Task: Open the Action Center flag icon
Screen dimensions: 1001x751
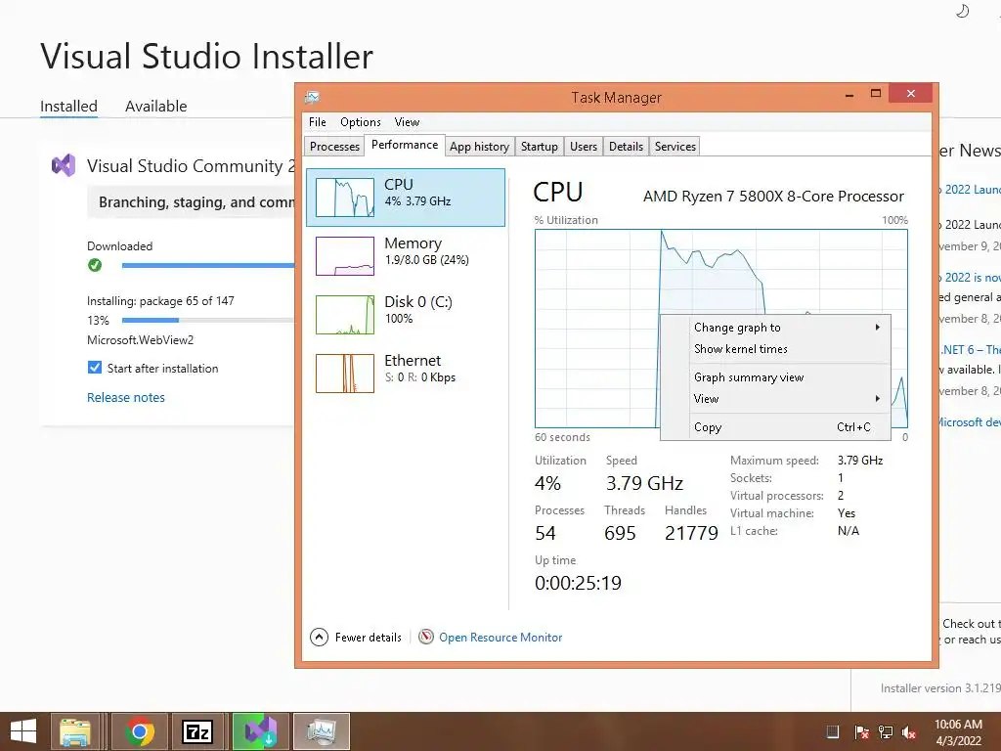Action: pos(861,731)
